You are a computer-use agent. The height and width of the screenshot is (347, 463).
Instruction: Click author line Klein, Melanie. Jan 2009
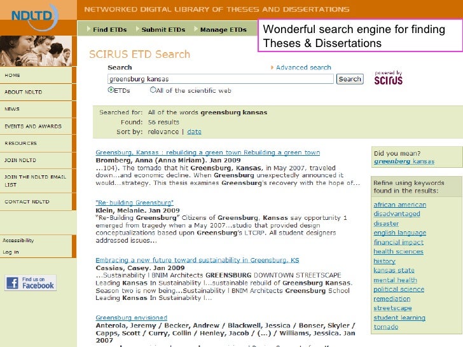137,211
